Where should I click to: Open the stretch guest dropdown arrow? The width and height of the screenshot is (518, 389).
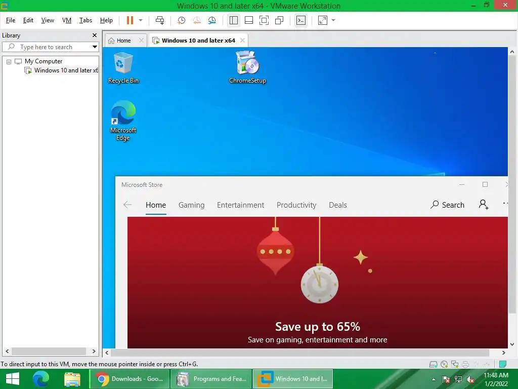tap(333, 20)
